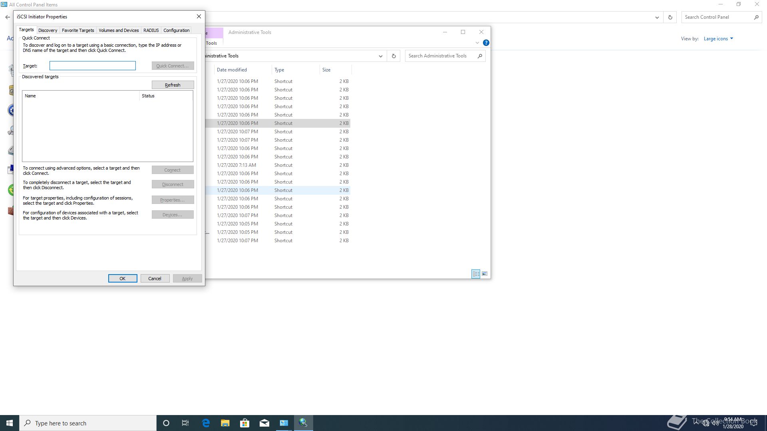The image size is (767, 431).
Task: Click the Disconnect button
Action: point(173,184)
